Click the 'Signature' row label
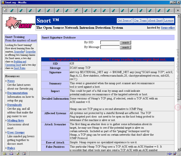The width and height of the screenshot is (181, 156). click(55, 72)
